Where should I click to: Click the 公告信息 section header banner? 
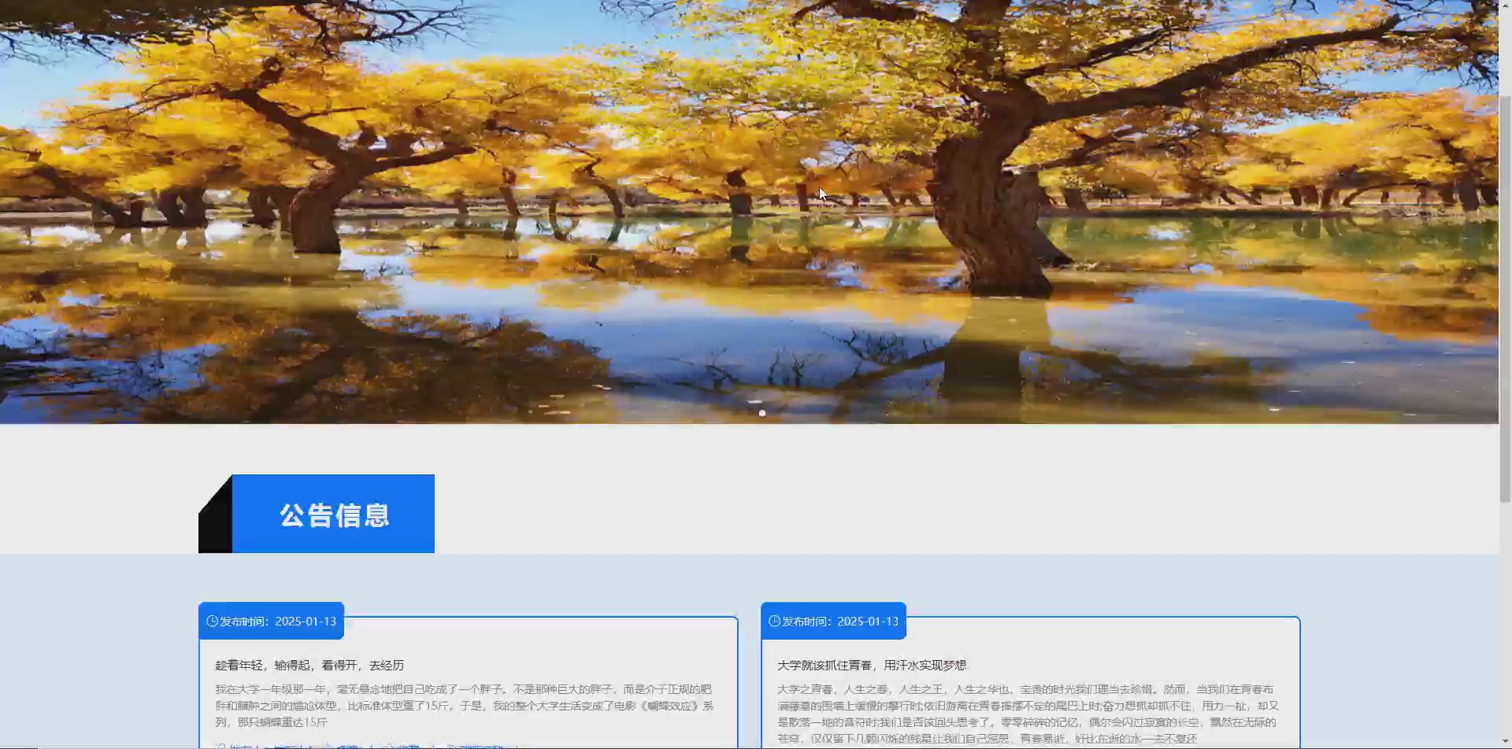coord(334,514)
